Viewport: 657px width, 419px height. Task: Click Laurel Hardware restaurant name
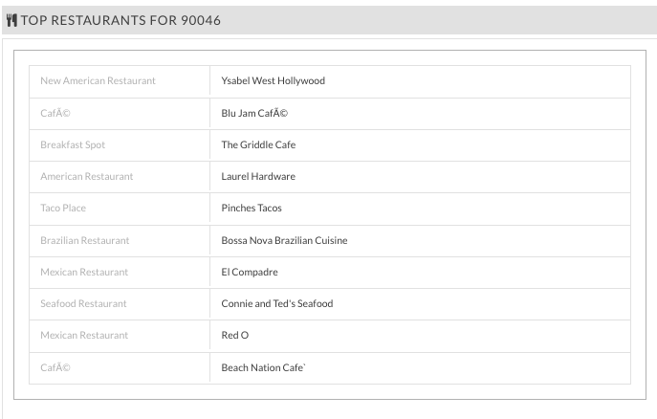coord(258,176)
